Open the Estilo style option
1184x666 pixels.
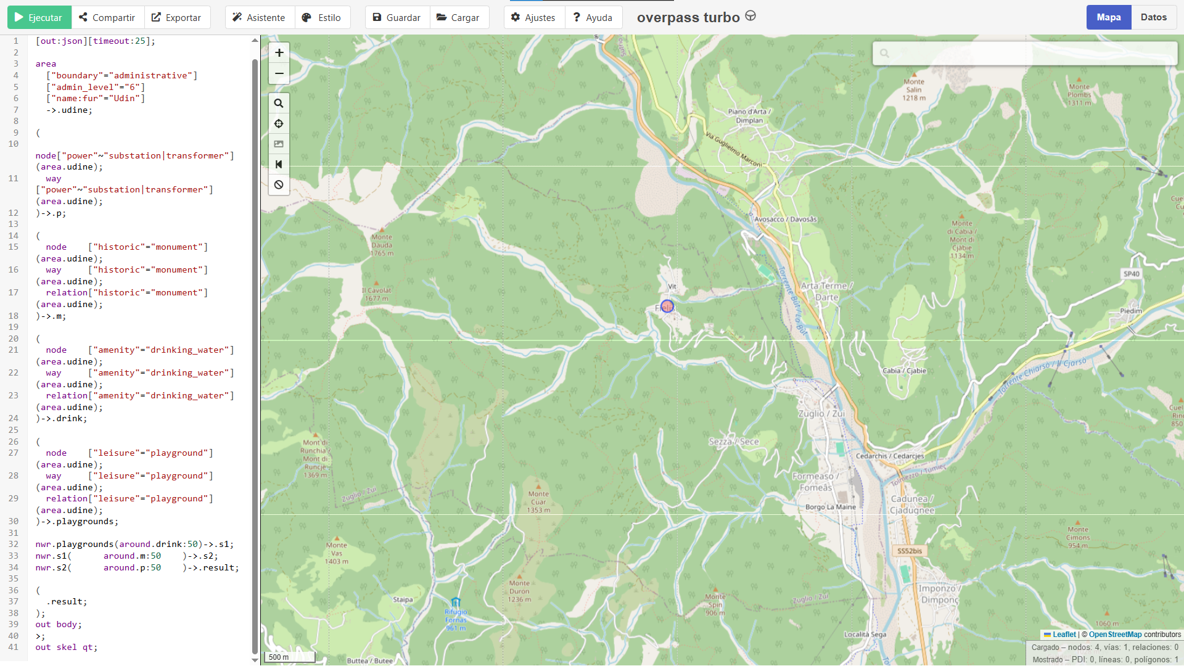[322, 17]
